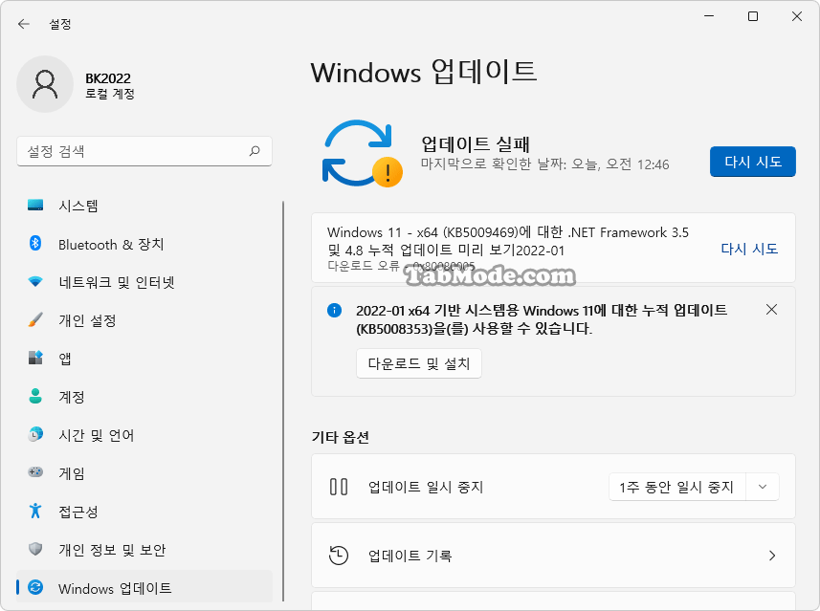The image size is (820, 611).
Task: Click 다시 시도 link for KB5009469
Action: tap(749, 249)
